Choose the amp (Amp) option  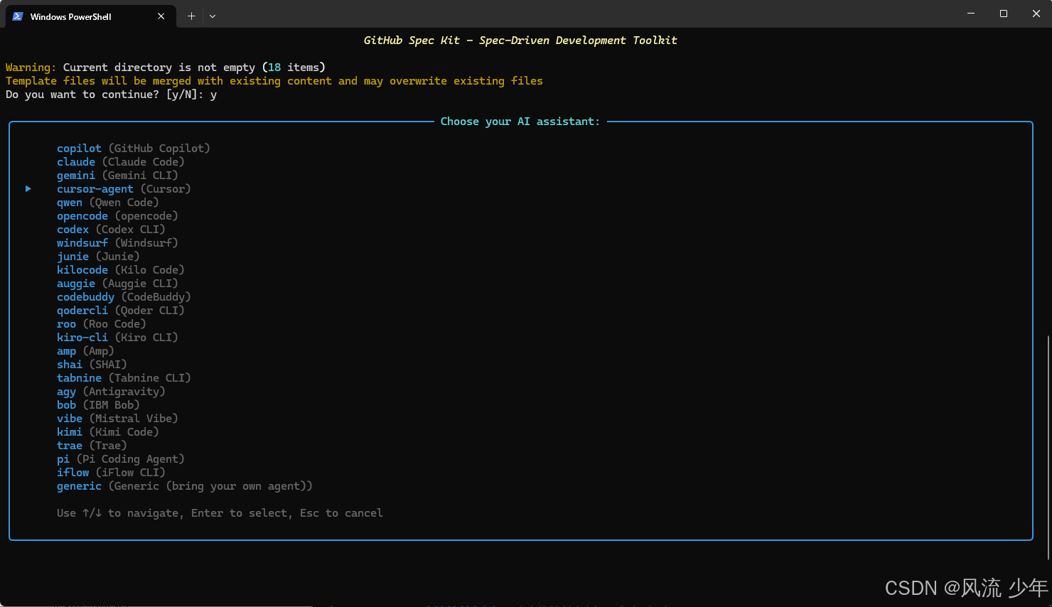tap(85, 351)
